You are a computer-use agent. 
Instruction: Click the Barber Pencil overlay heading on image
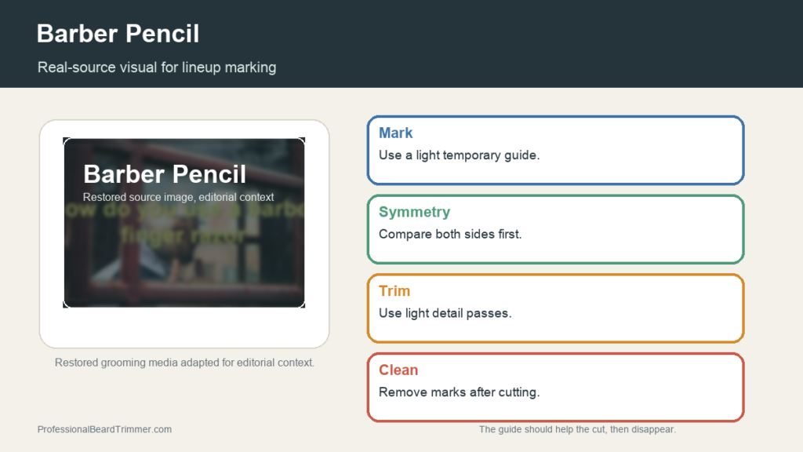click(165, 174)
